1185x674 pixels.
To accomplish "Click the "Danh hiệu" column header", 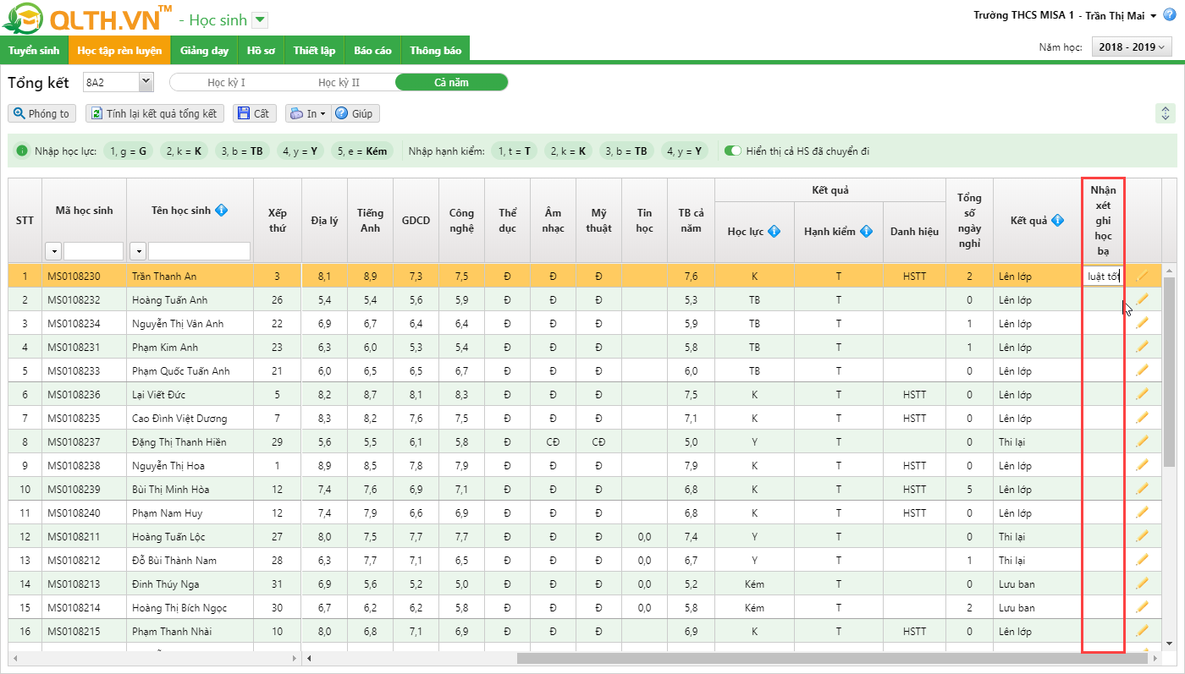I will click(x=914, y=232).
